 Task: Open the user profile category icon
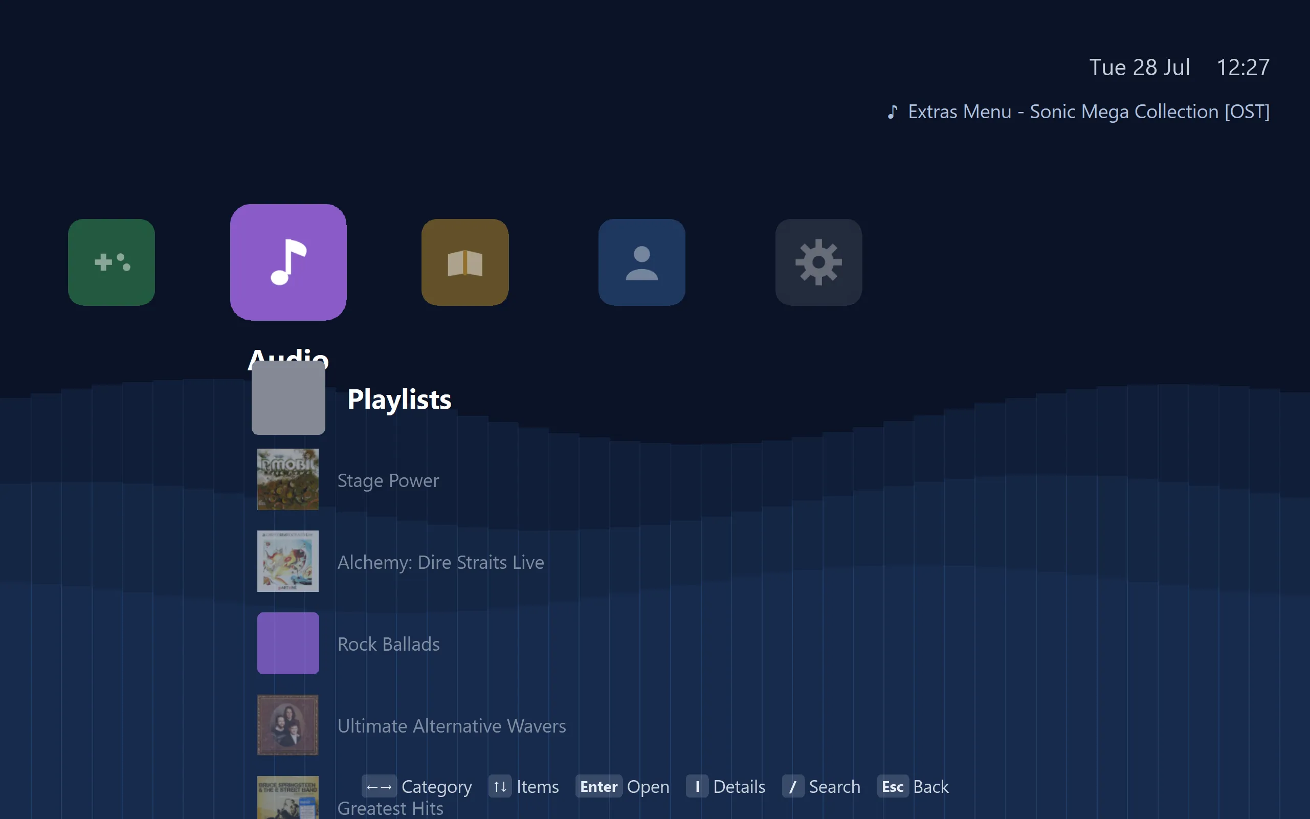click(642, 262)
